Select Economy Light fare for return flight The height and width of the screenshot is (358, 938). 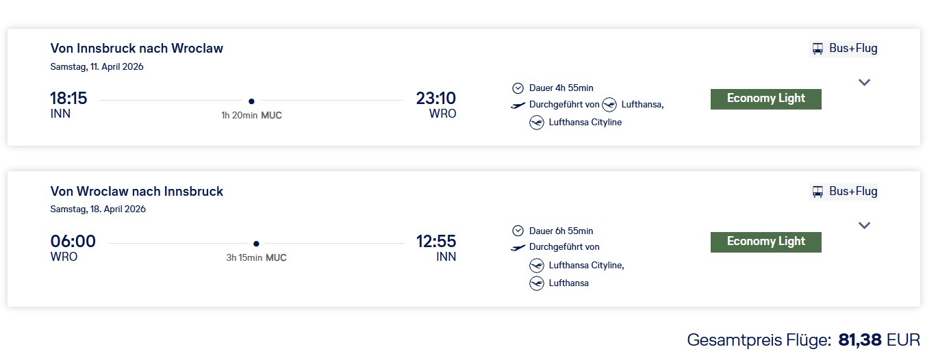(x=765, y=242)
